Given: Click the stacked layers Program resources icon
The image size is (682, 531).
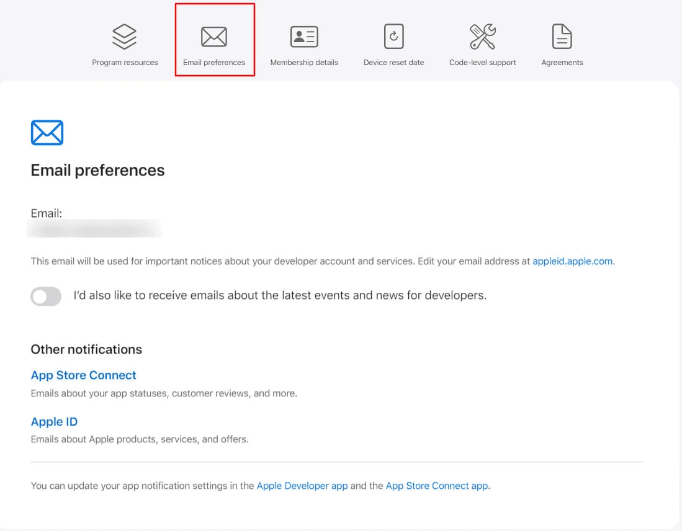Looking at the screenshot, I should pyautogui.click(x=125, y=37).
